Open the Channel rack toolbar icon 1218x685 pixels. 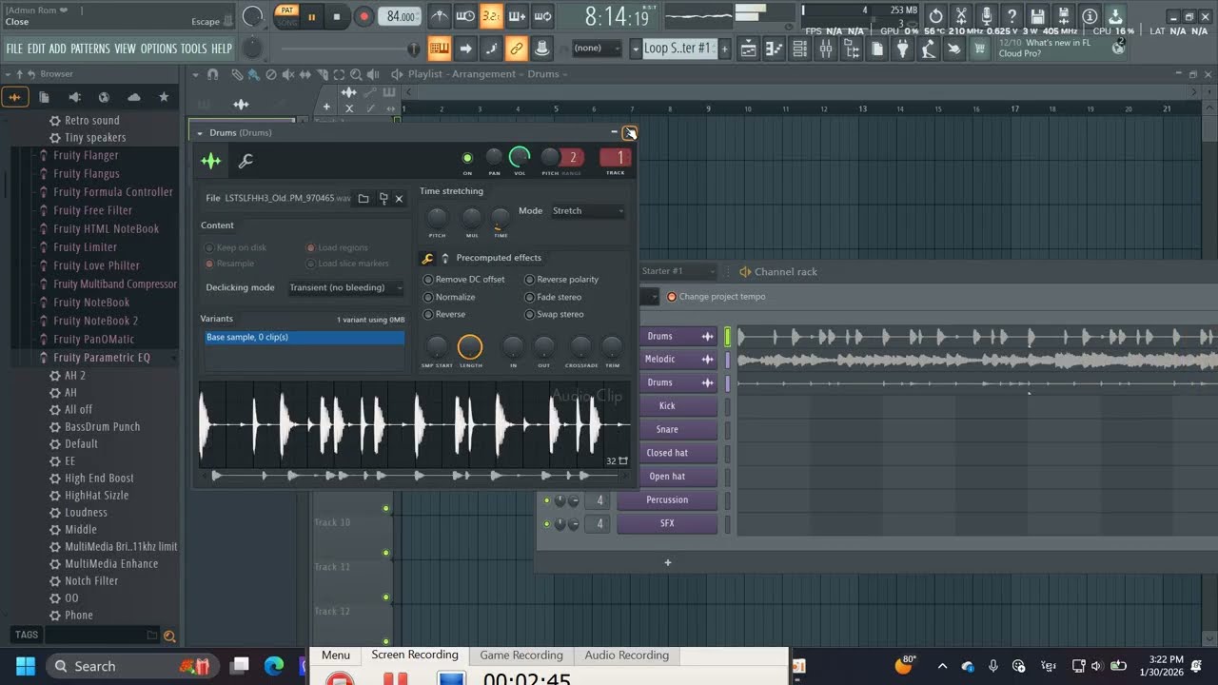coord(800,49)
